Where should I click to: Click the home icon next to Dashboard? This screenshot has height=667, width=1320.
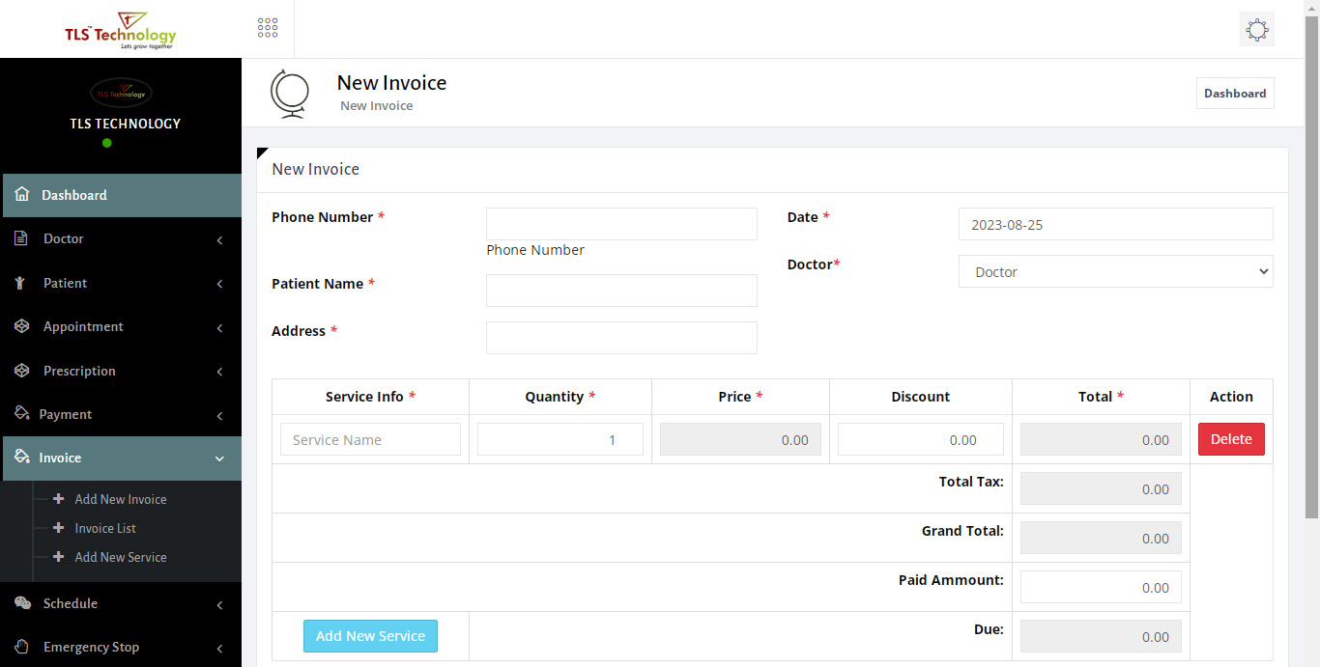[x=22, y=195]
